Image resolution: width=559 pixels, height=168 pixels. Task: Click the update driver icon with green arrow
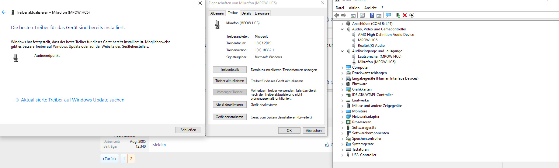click(398, 15)
